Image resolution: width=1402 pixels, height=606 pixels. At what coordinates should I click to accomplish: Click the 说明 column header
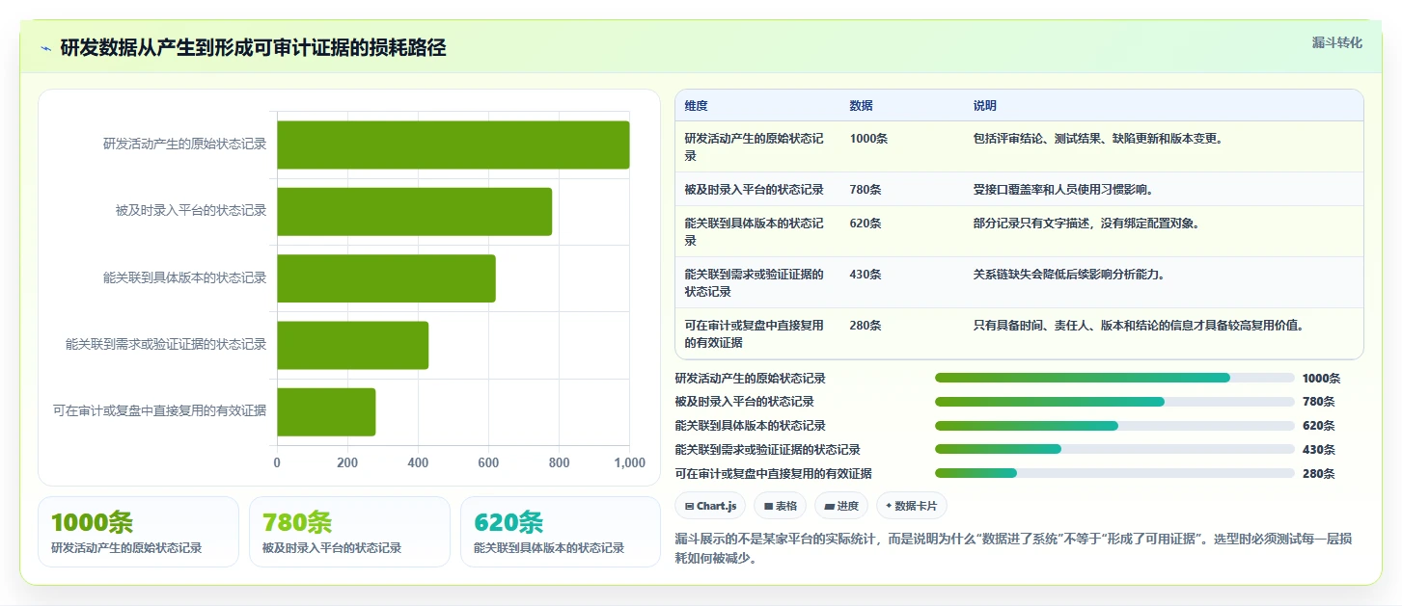[985, 106]
